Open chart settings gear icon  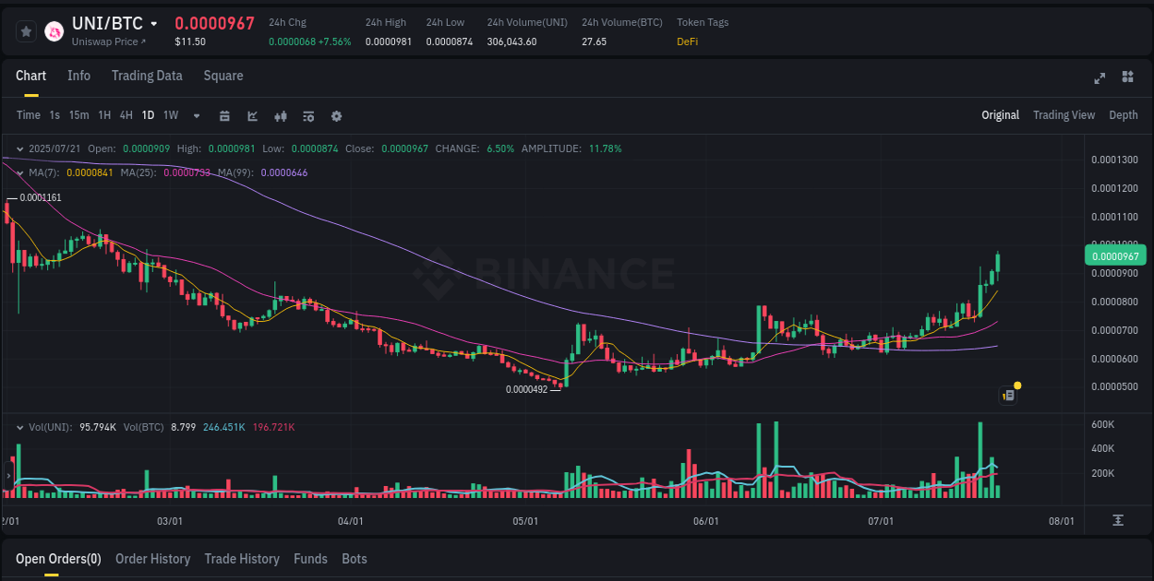[337, 115]
